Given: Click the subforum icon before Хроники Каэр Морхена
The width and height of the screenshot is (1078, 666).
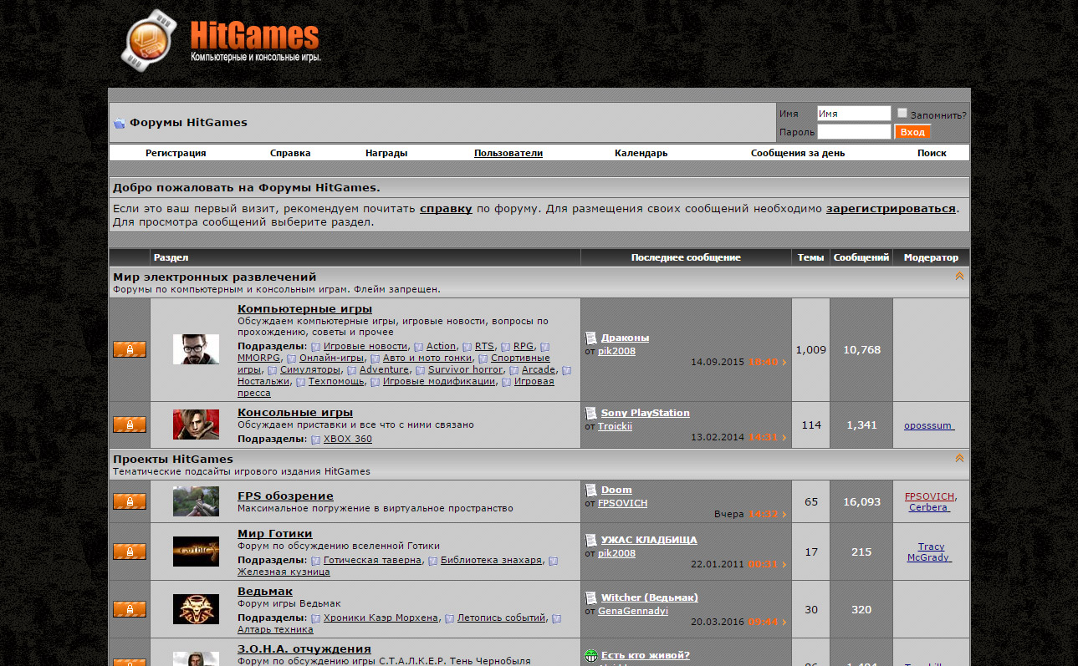Looking at the screenshot, I should point(315,619).
